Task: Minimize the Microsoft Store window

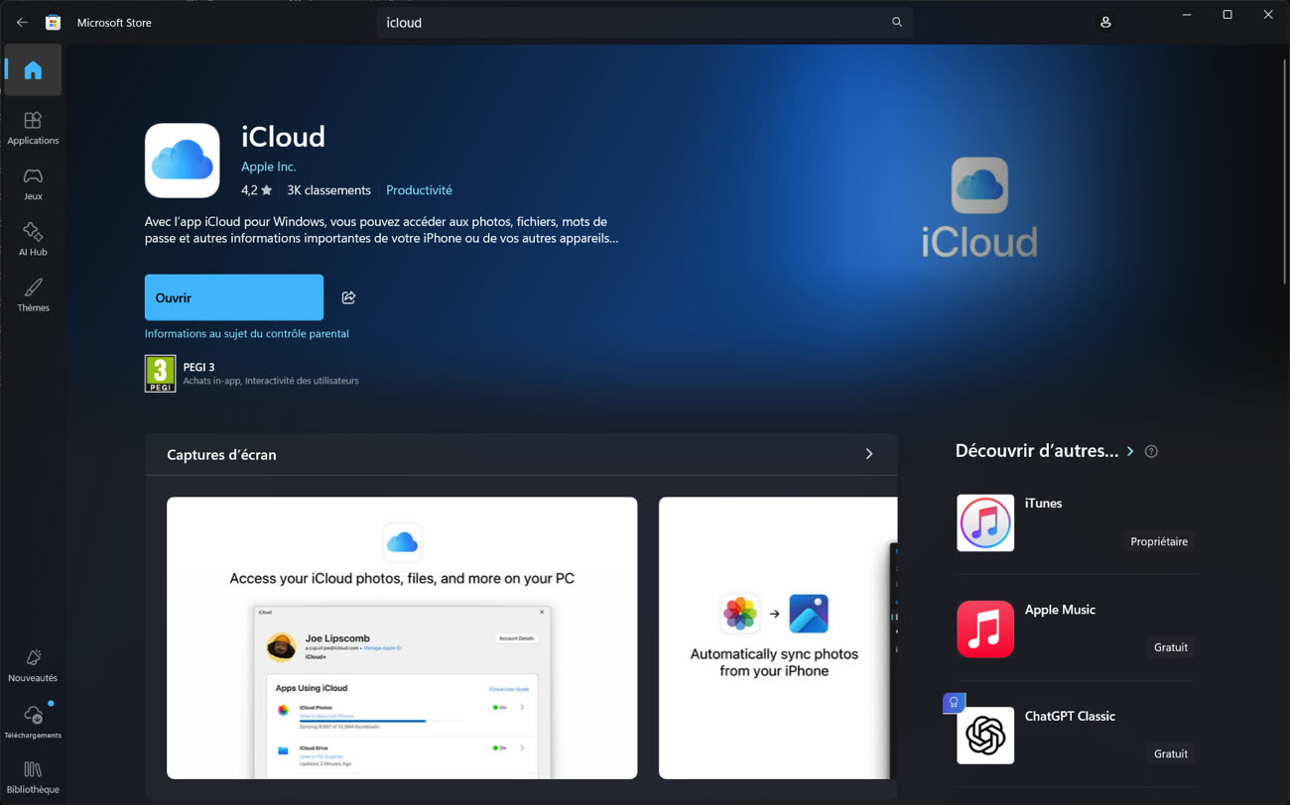Action: [x=1187, y=15]
